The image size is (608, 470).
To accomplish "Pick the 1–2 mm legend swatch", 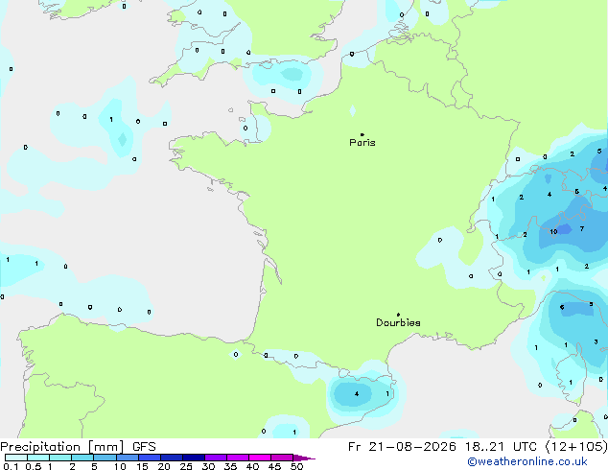I will pyautogui.click(x=60, y=458).
